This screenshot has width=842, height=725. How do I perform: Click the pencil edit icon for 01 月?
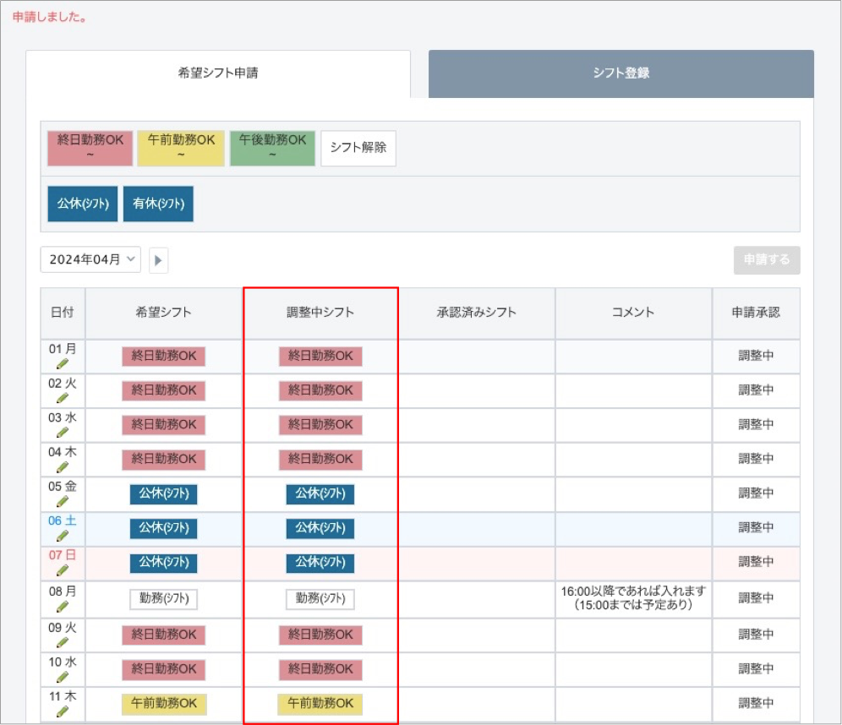62,364
